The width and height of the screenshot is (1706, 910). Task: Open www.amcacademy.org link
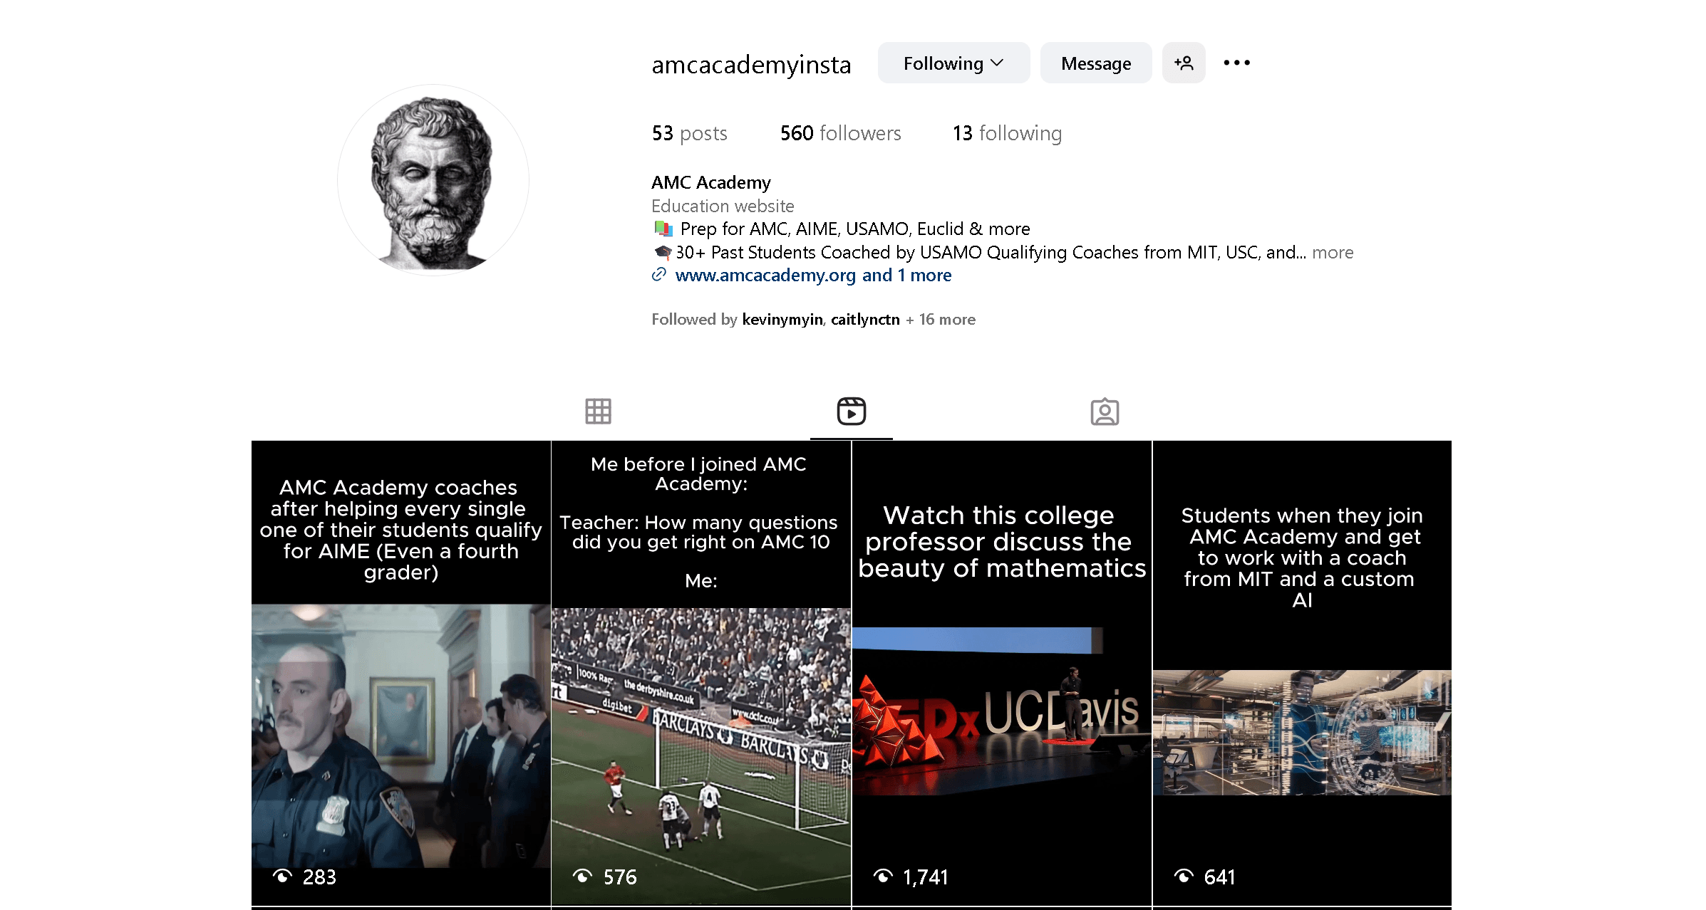(765, 276)
